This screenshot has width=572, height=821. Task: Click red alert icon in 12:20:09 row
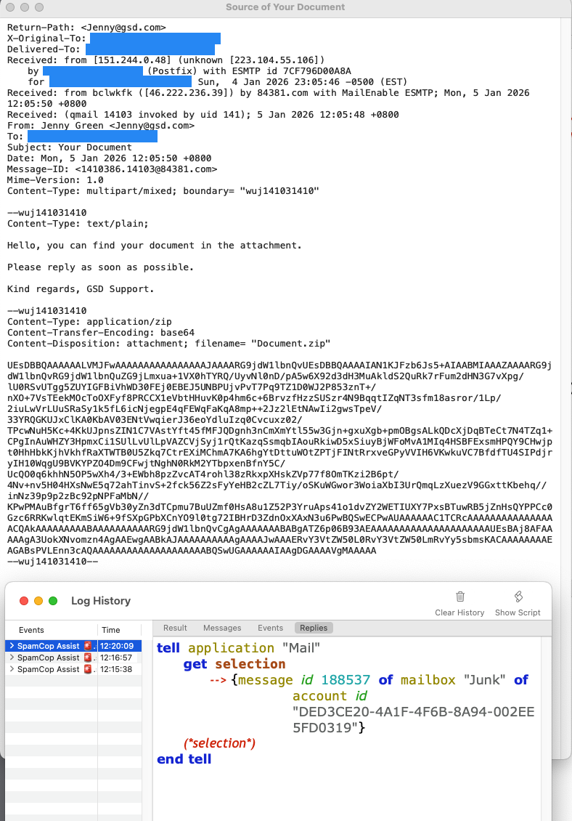89,646
